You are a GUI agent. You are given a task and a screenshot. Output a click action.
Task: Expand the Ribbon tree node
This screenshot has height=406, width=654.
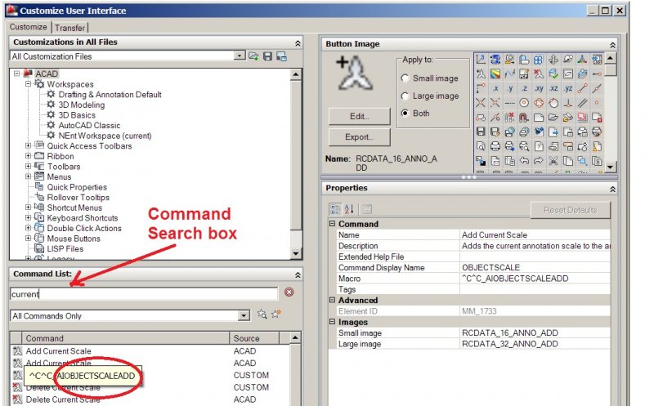coord(28,156)
